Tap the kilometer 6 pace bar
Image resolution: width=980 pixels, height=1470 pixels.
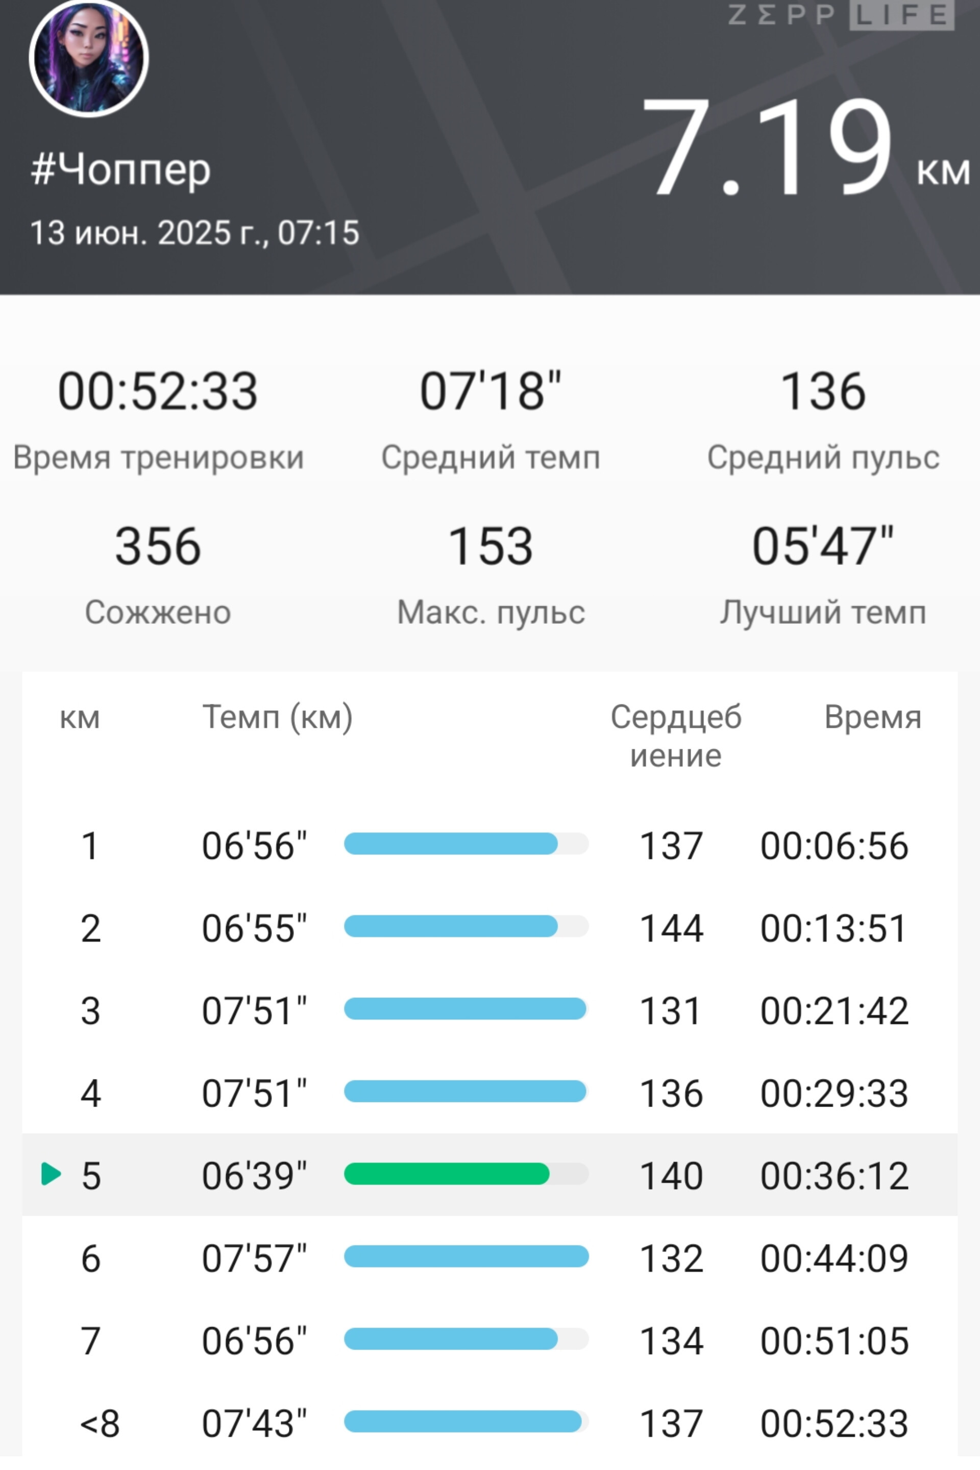click(x=466, y=1256)
